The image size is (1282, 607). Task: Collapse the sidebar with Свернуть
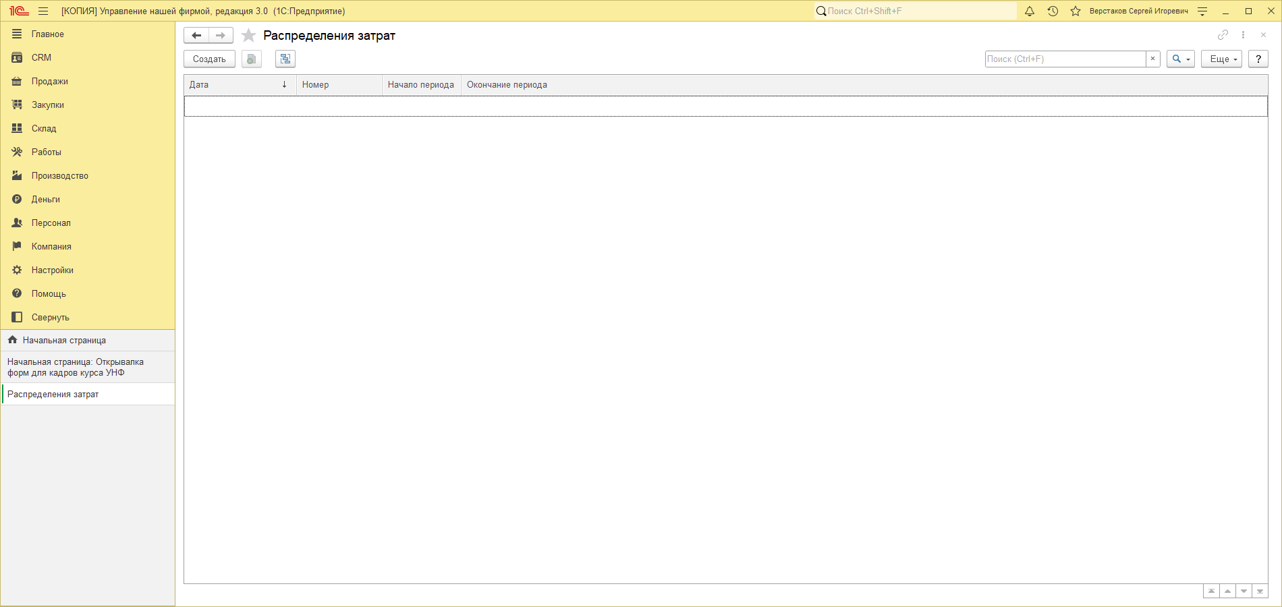[88, 317]
